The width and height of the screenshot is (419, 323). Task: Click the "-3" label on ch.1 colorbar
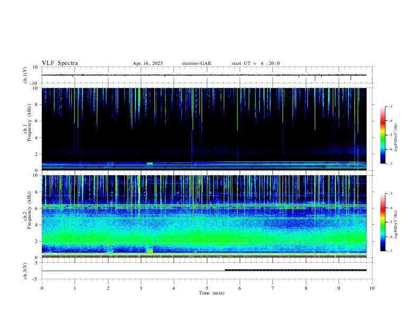[390, 107]
